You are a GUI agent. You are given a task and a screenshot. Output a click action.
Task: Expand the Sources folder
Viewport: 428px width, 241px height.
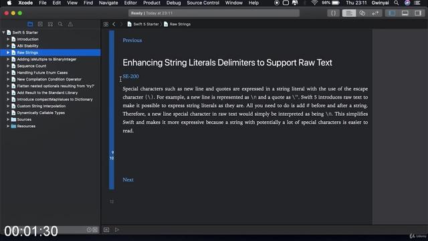point(8,119)
